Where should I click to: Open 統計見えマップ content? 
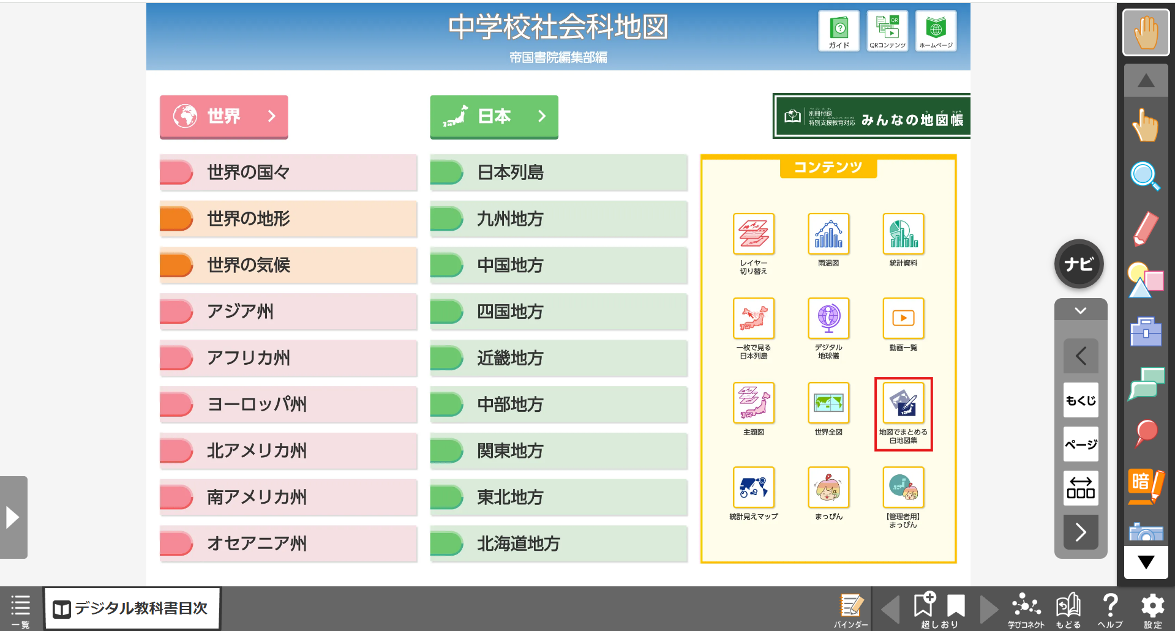click(753, 488)
